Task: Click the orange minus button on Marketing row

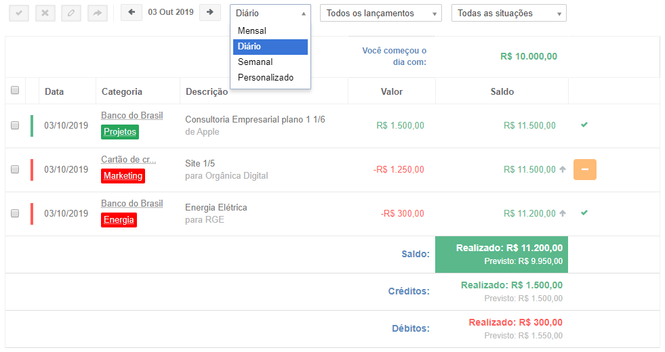Action: tap(584, 169)
